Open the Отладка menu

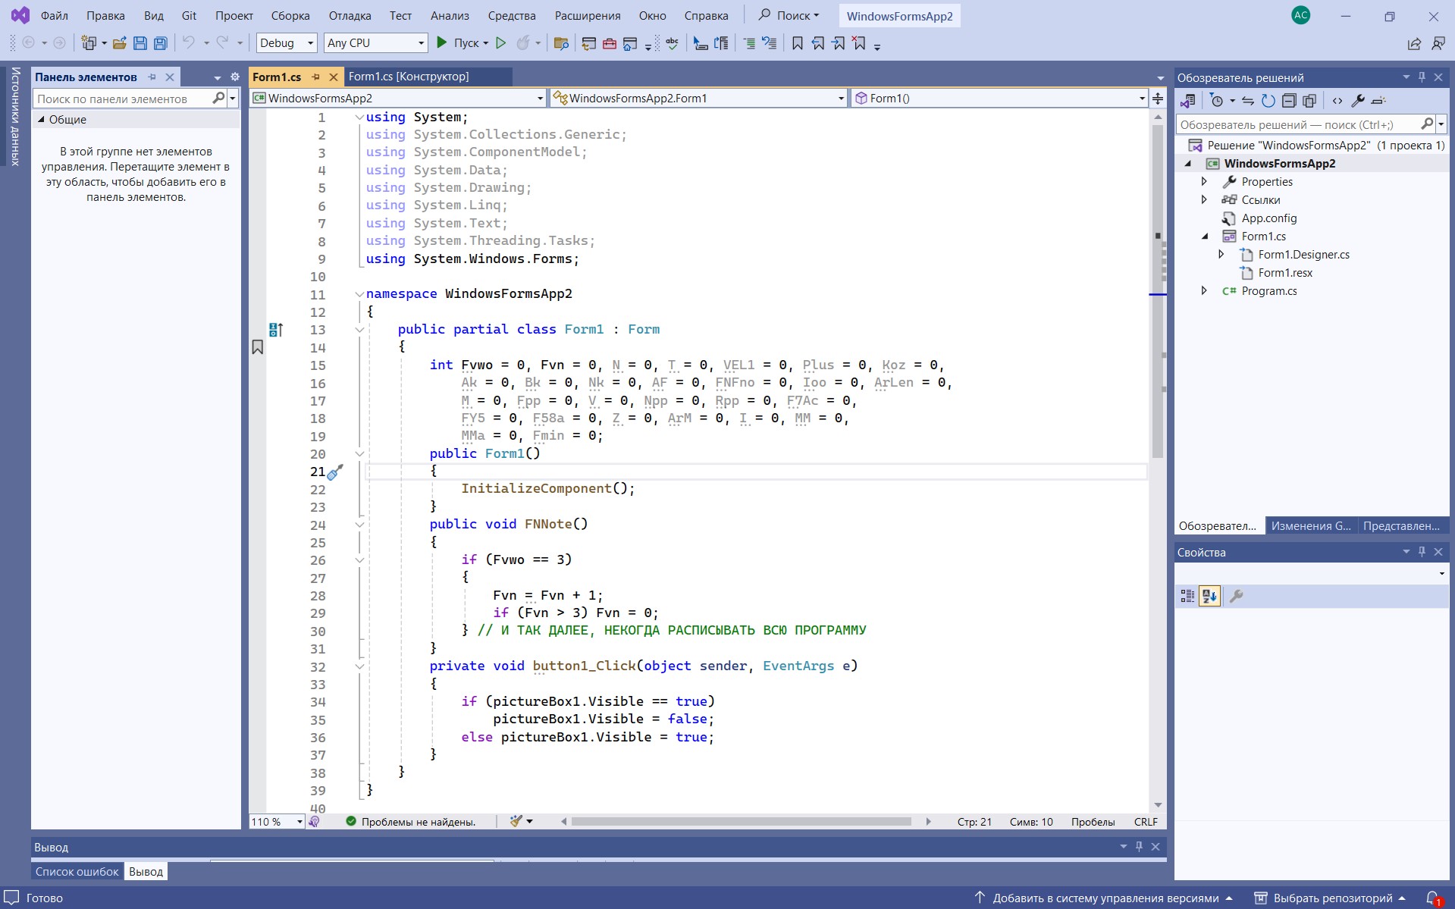[x=350, y=16]
